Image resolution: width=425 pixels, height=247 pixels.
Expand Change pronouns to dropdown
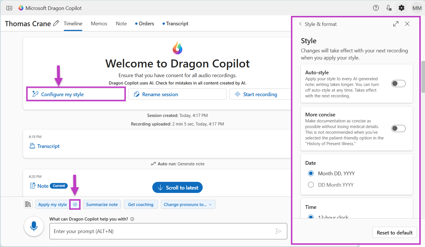(x=188, y=204)
